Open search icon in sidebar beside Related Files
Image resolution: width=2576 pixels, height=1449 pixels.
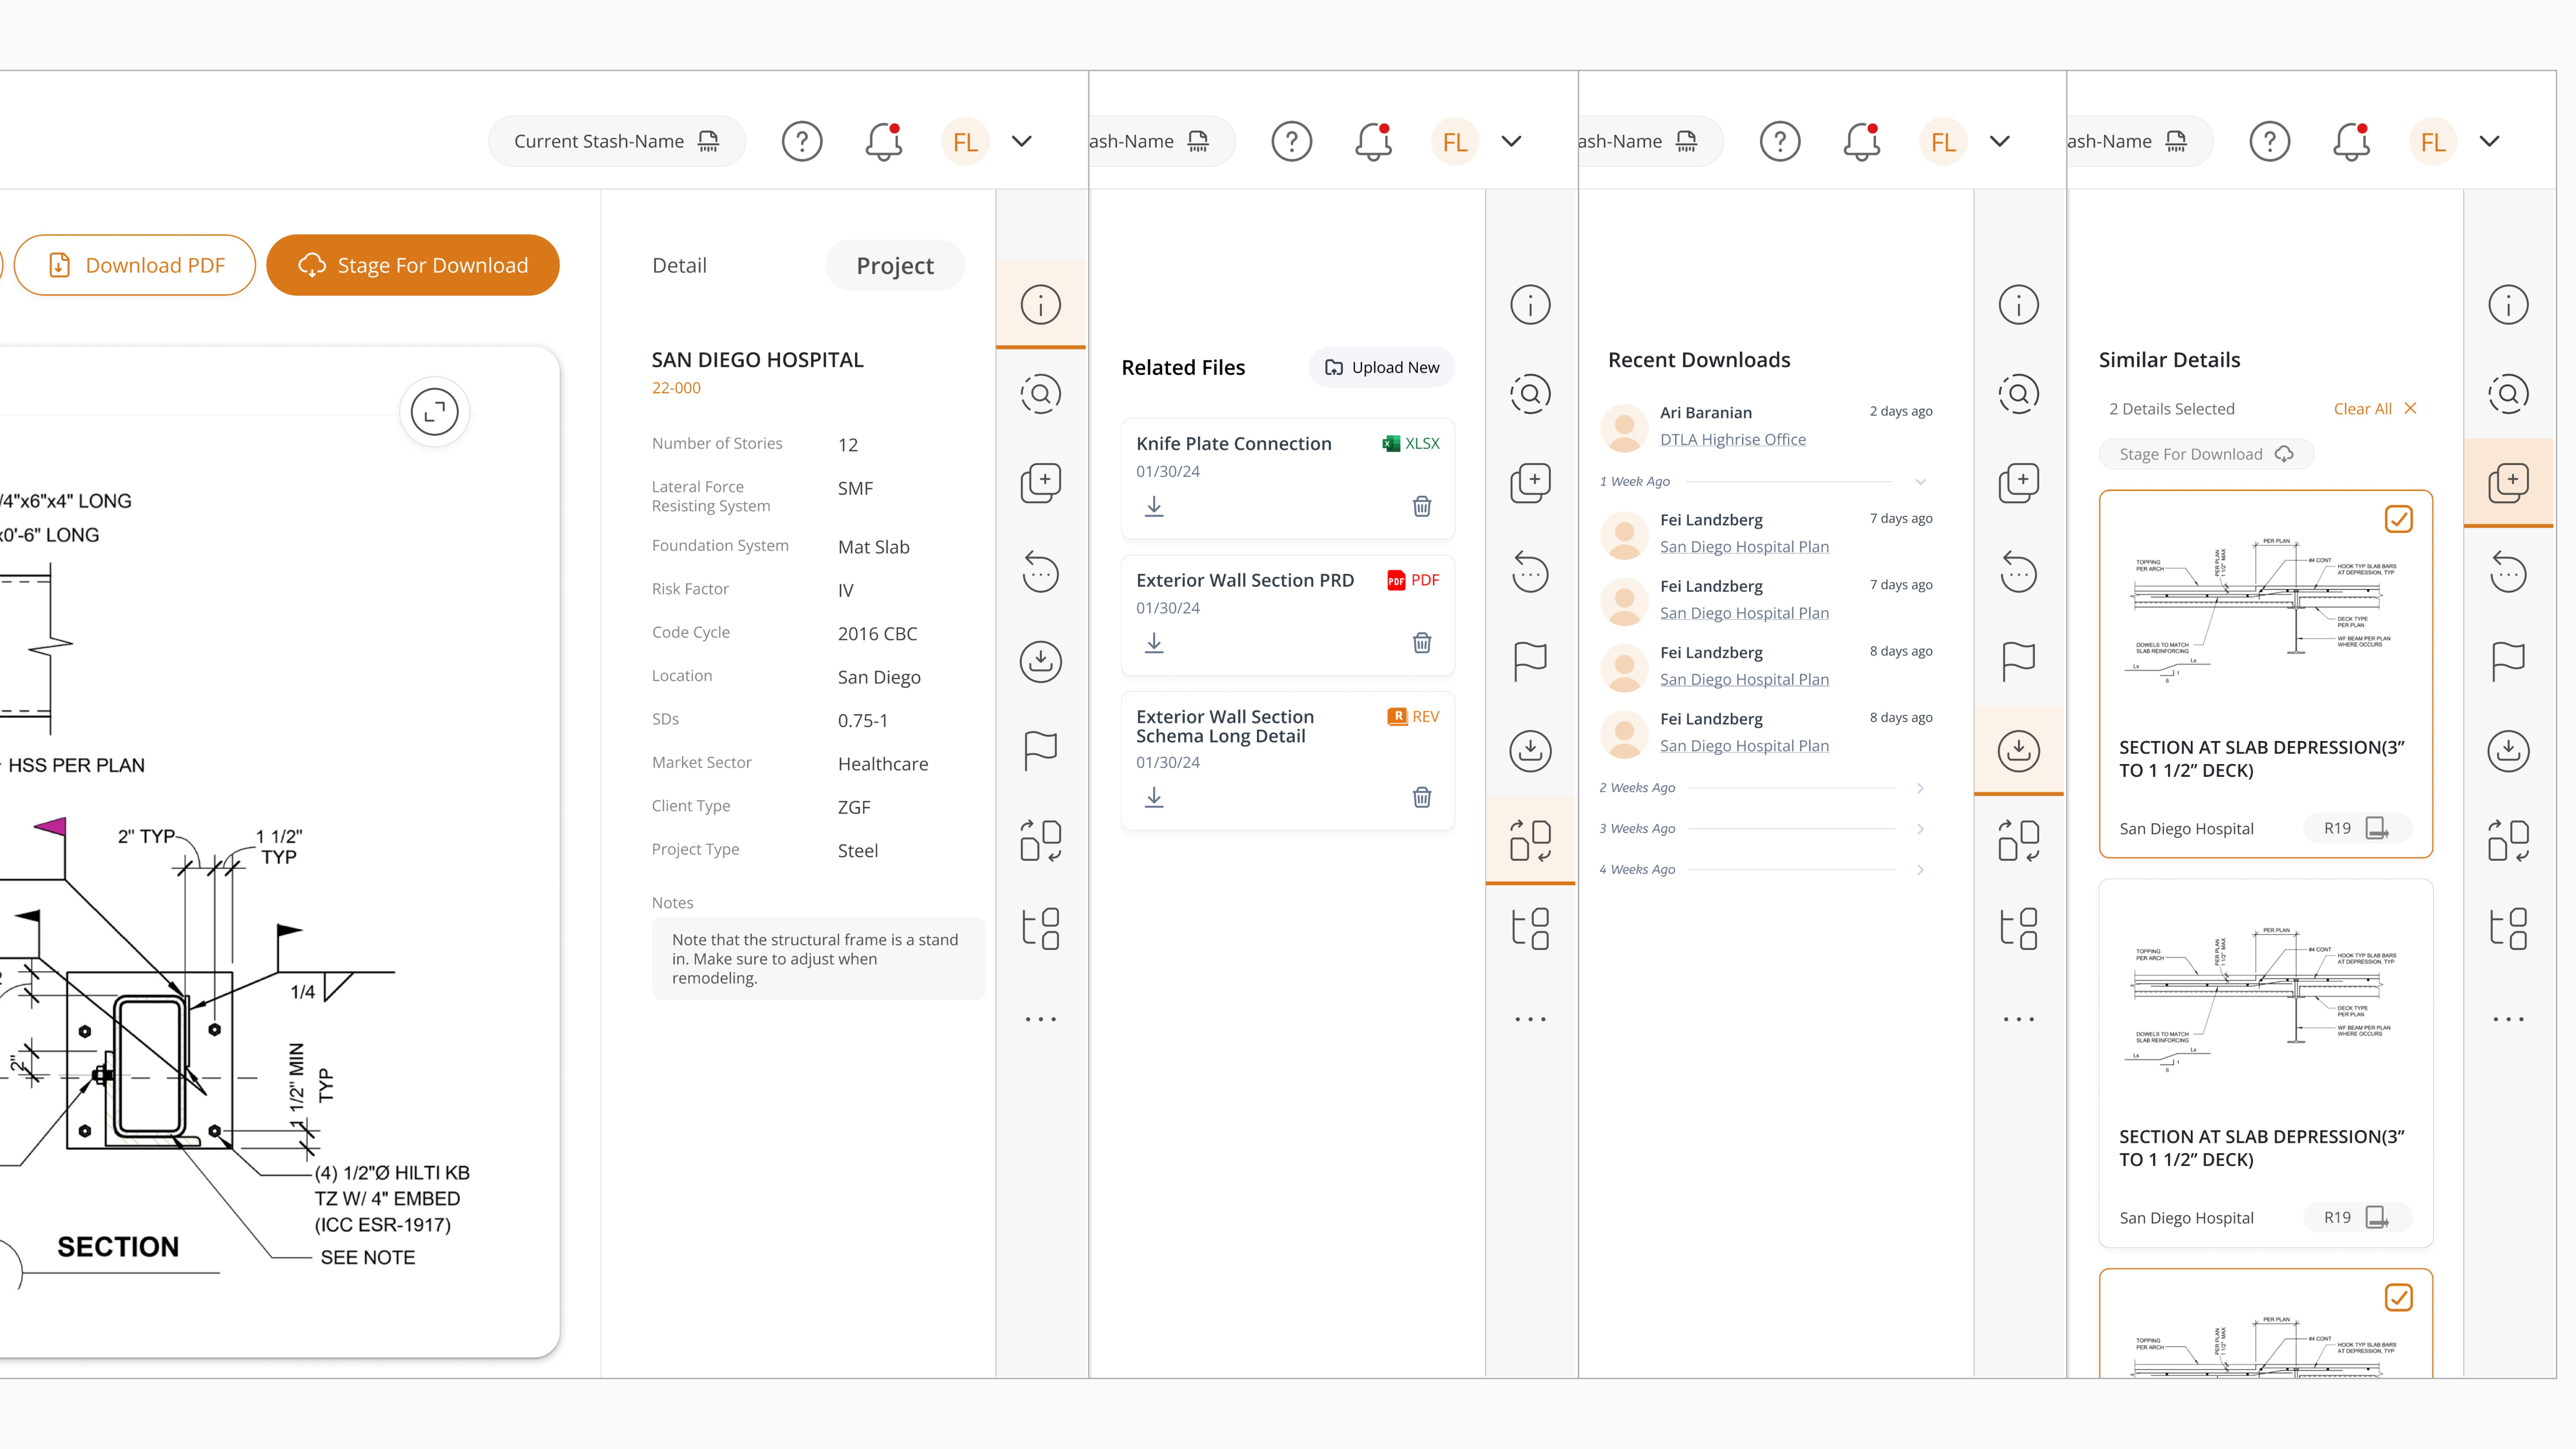pos(1530,394)
